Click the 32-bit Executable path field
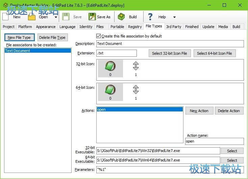Viewport: 248px width, 179px height. [x=158, y=151]
